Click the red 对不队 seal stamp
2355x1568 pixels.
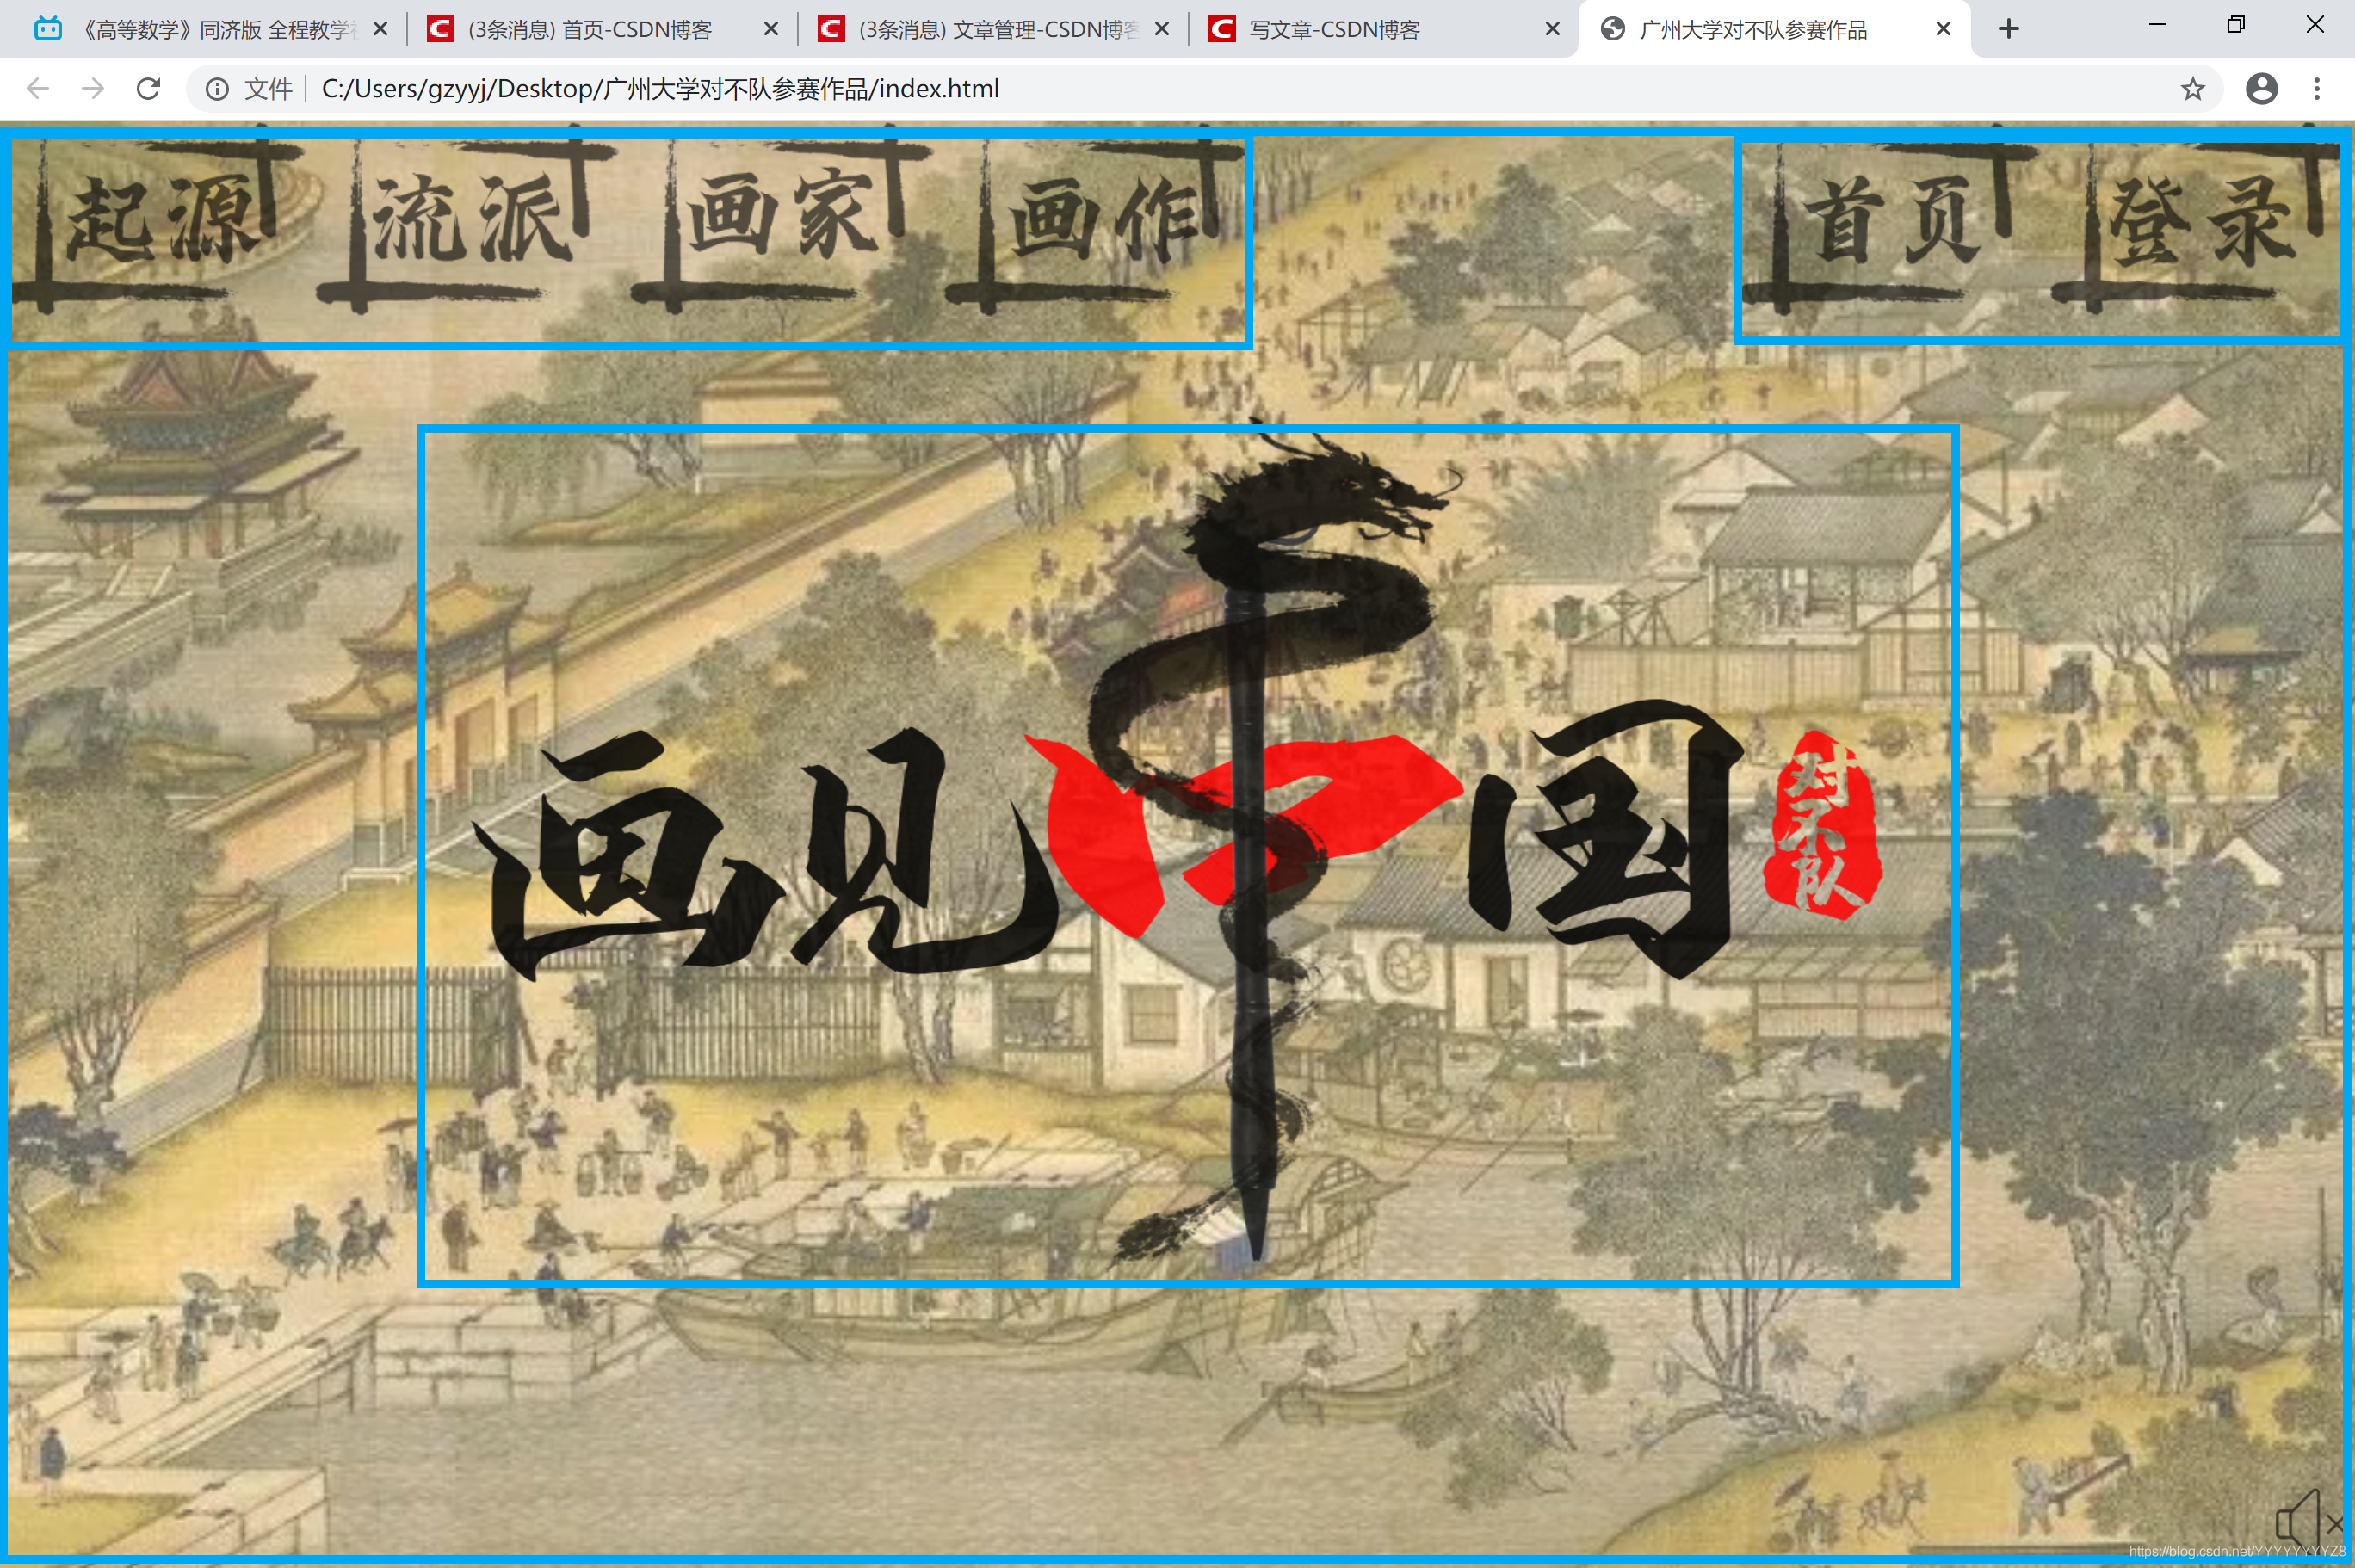(x=1825, y=826)
